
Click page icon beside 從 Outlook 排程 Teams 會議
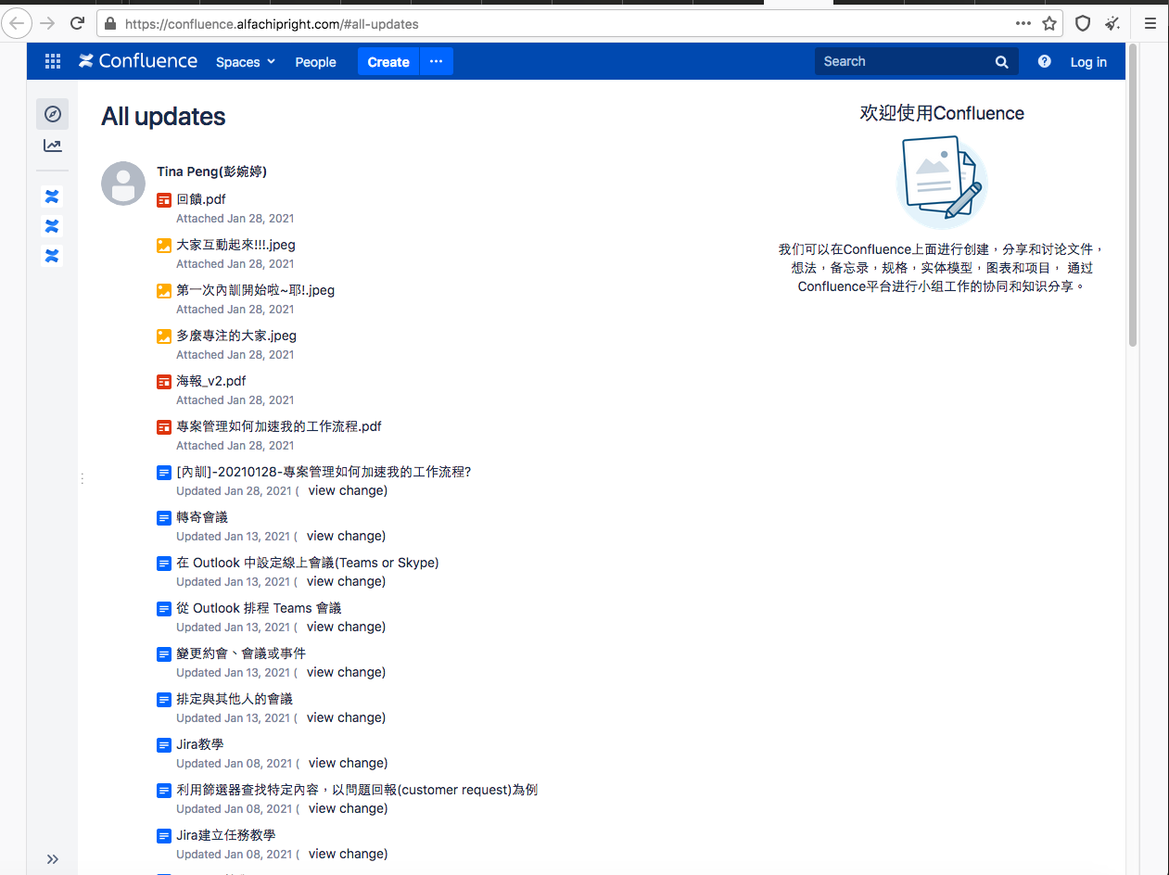pos(164,608)
